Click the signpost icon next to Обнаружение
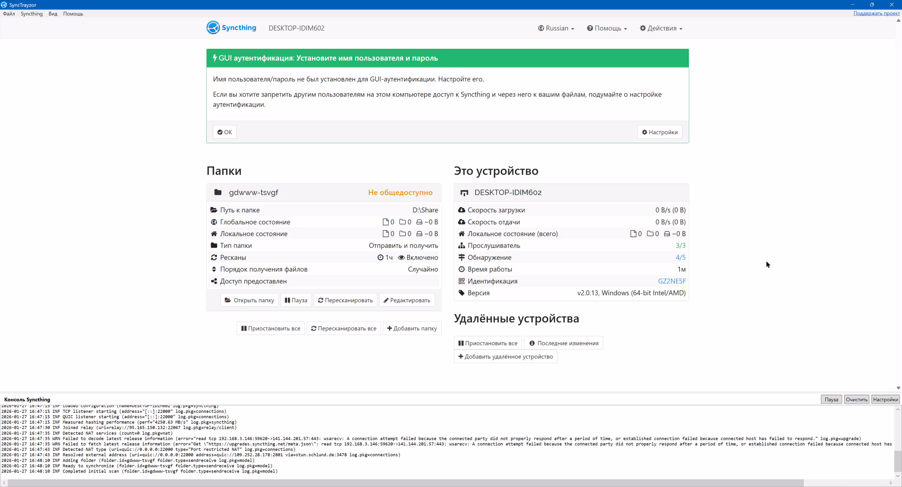The width and height of the screenshot is (902, 487). (461, 258)
